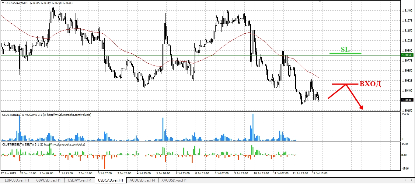Click the 3 Jul 23:00 time label

[x=124, y=174]
